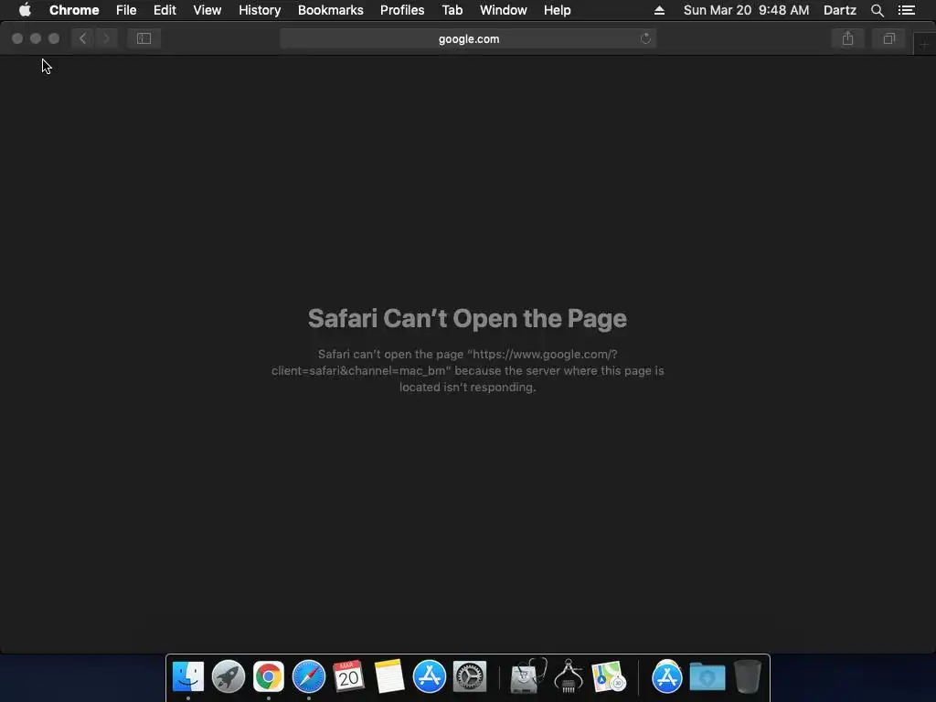Open the System Information chip icon

(569, 676)
